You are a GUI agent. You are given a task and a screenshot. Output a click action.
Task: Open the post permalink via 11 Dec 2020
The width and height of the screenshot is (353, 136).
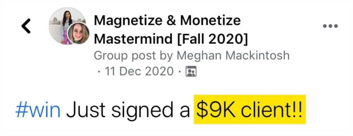[139, 71]
